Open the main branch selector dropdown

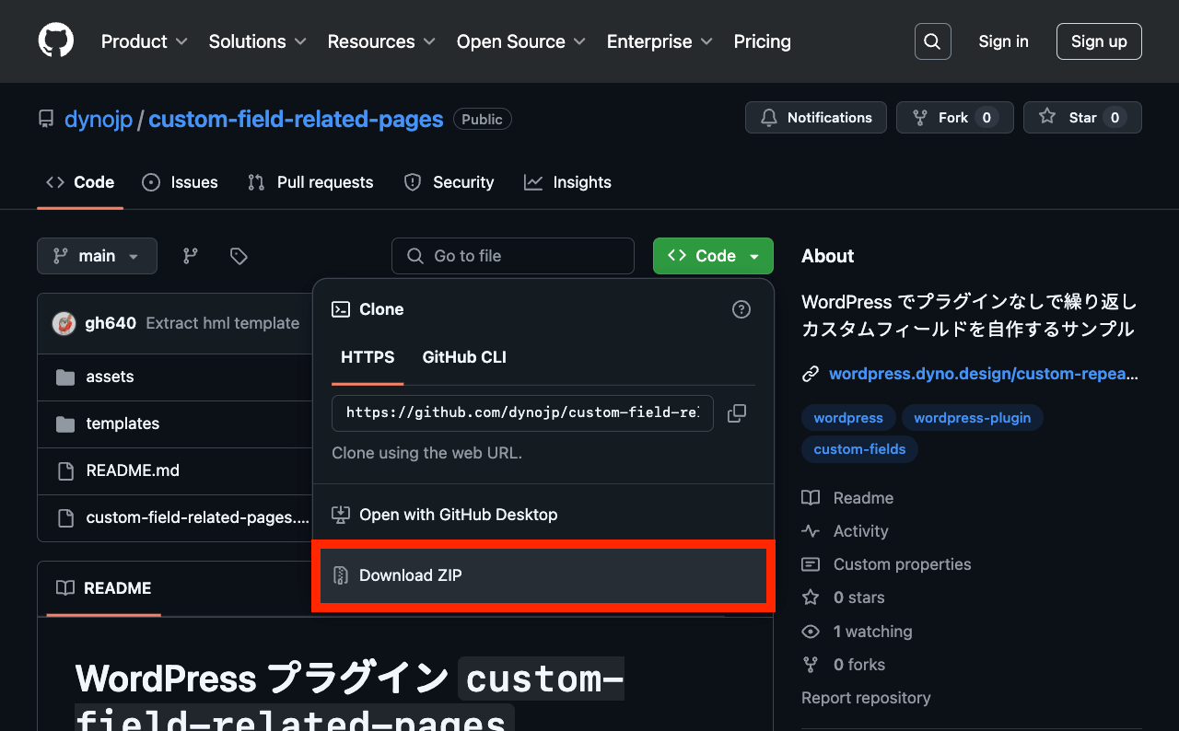[97, 256]
